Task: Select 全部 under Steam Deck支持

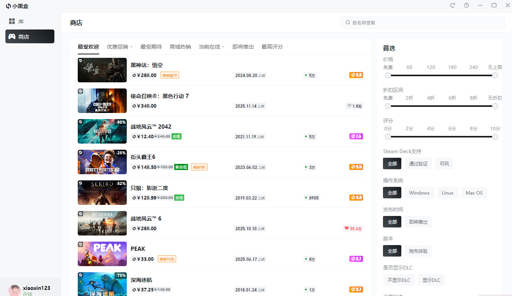Action: click(392, 164)
